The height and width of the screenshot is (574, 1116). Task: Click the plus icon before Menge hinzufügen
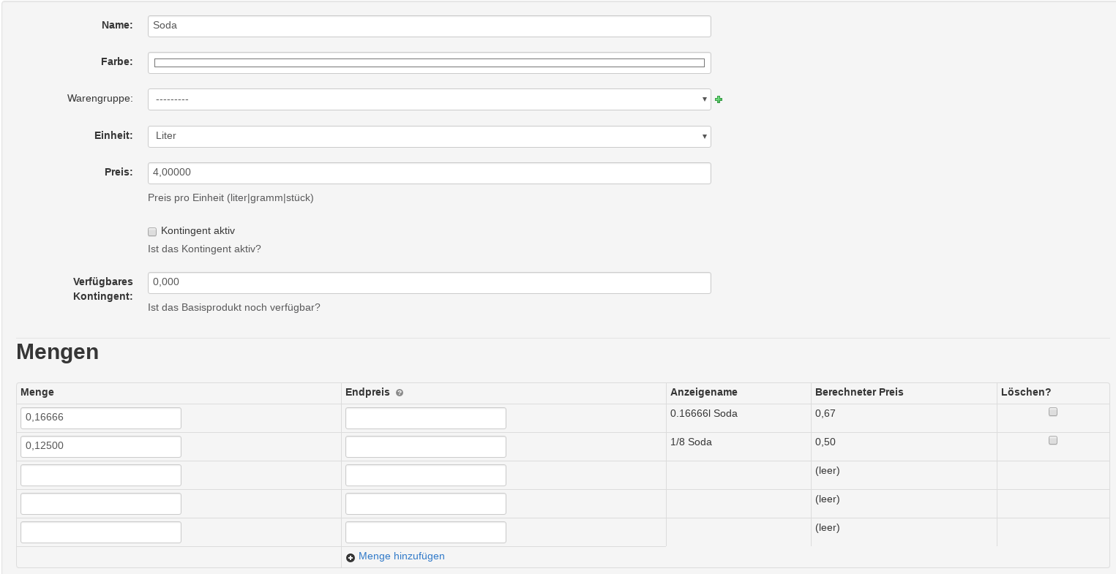(351, 557)
